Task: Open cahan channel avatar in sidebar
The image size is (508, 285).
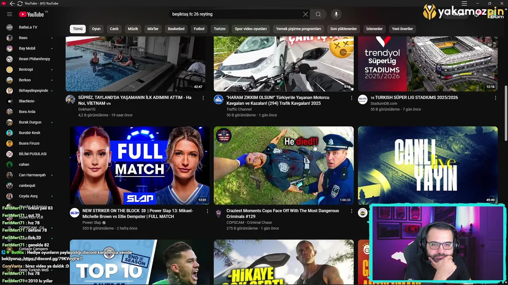Action: (10, 164)
